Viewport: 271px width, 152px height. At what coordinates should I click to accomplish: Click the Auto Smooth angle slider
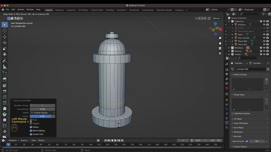pos(257,141)
